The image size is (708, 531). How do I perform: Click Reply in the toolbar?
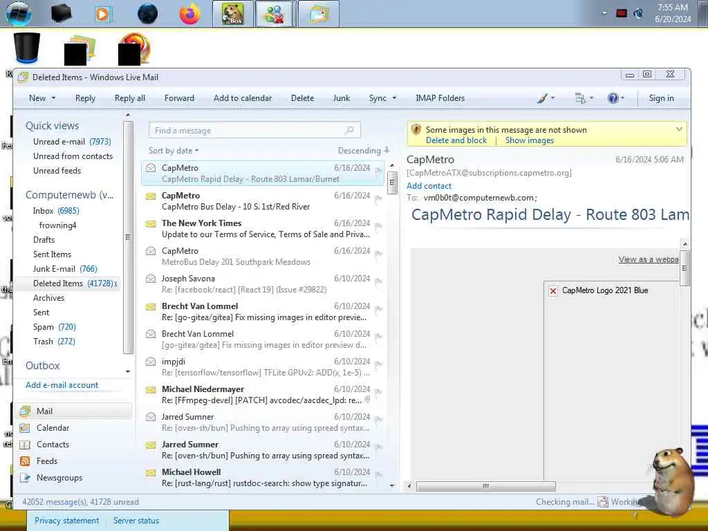85,98
